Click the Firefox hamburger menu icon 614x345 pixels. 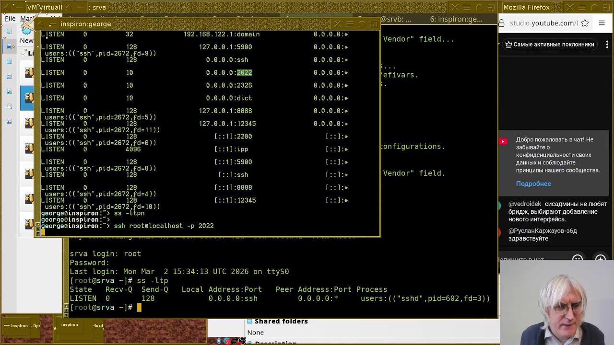602,23
